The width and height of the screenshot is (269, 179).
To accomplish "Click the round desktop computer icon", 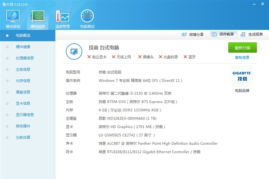I will pos(74,52).
